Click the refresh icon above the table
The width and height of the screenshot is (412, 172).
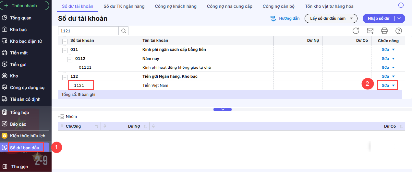click(x=356, y=31)
